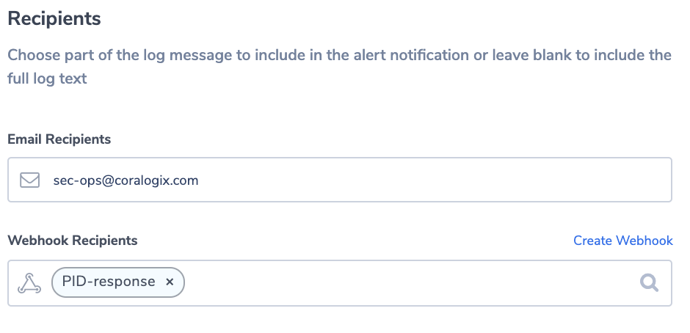This screenshot has height=333, width=690.
Task: Click the Recipients section heading
Action: click(x=54, y=18)
